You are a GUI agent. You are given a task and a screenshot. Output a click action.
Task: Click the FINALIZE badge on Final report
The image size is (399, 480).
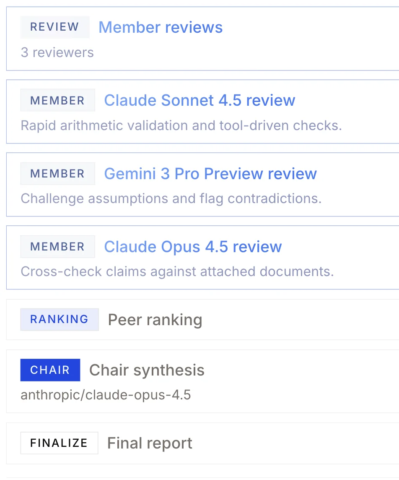(59, 443)
